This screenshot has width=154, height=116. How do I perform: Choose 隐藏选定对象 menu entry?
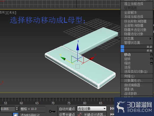point(134,34)
